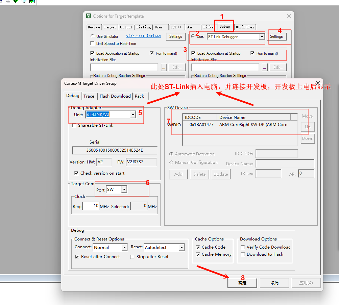Viewport: 339px width, 305px height.
Task: Toggle the Cache Code checkbox
Action: [198, 247]
